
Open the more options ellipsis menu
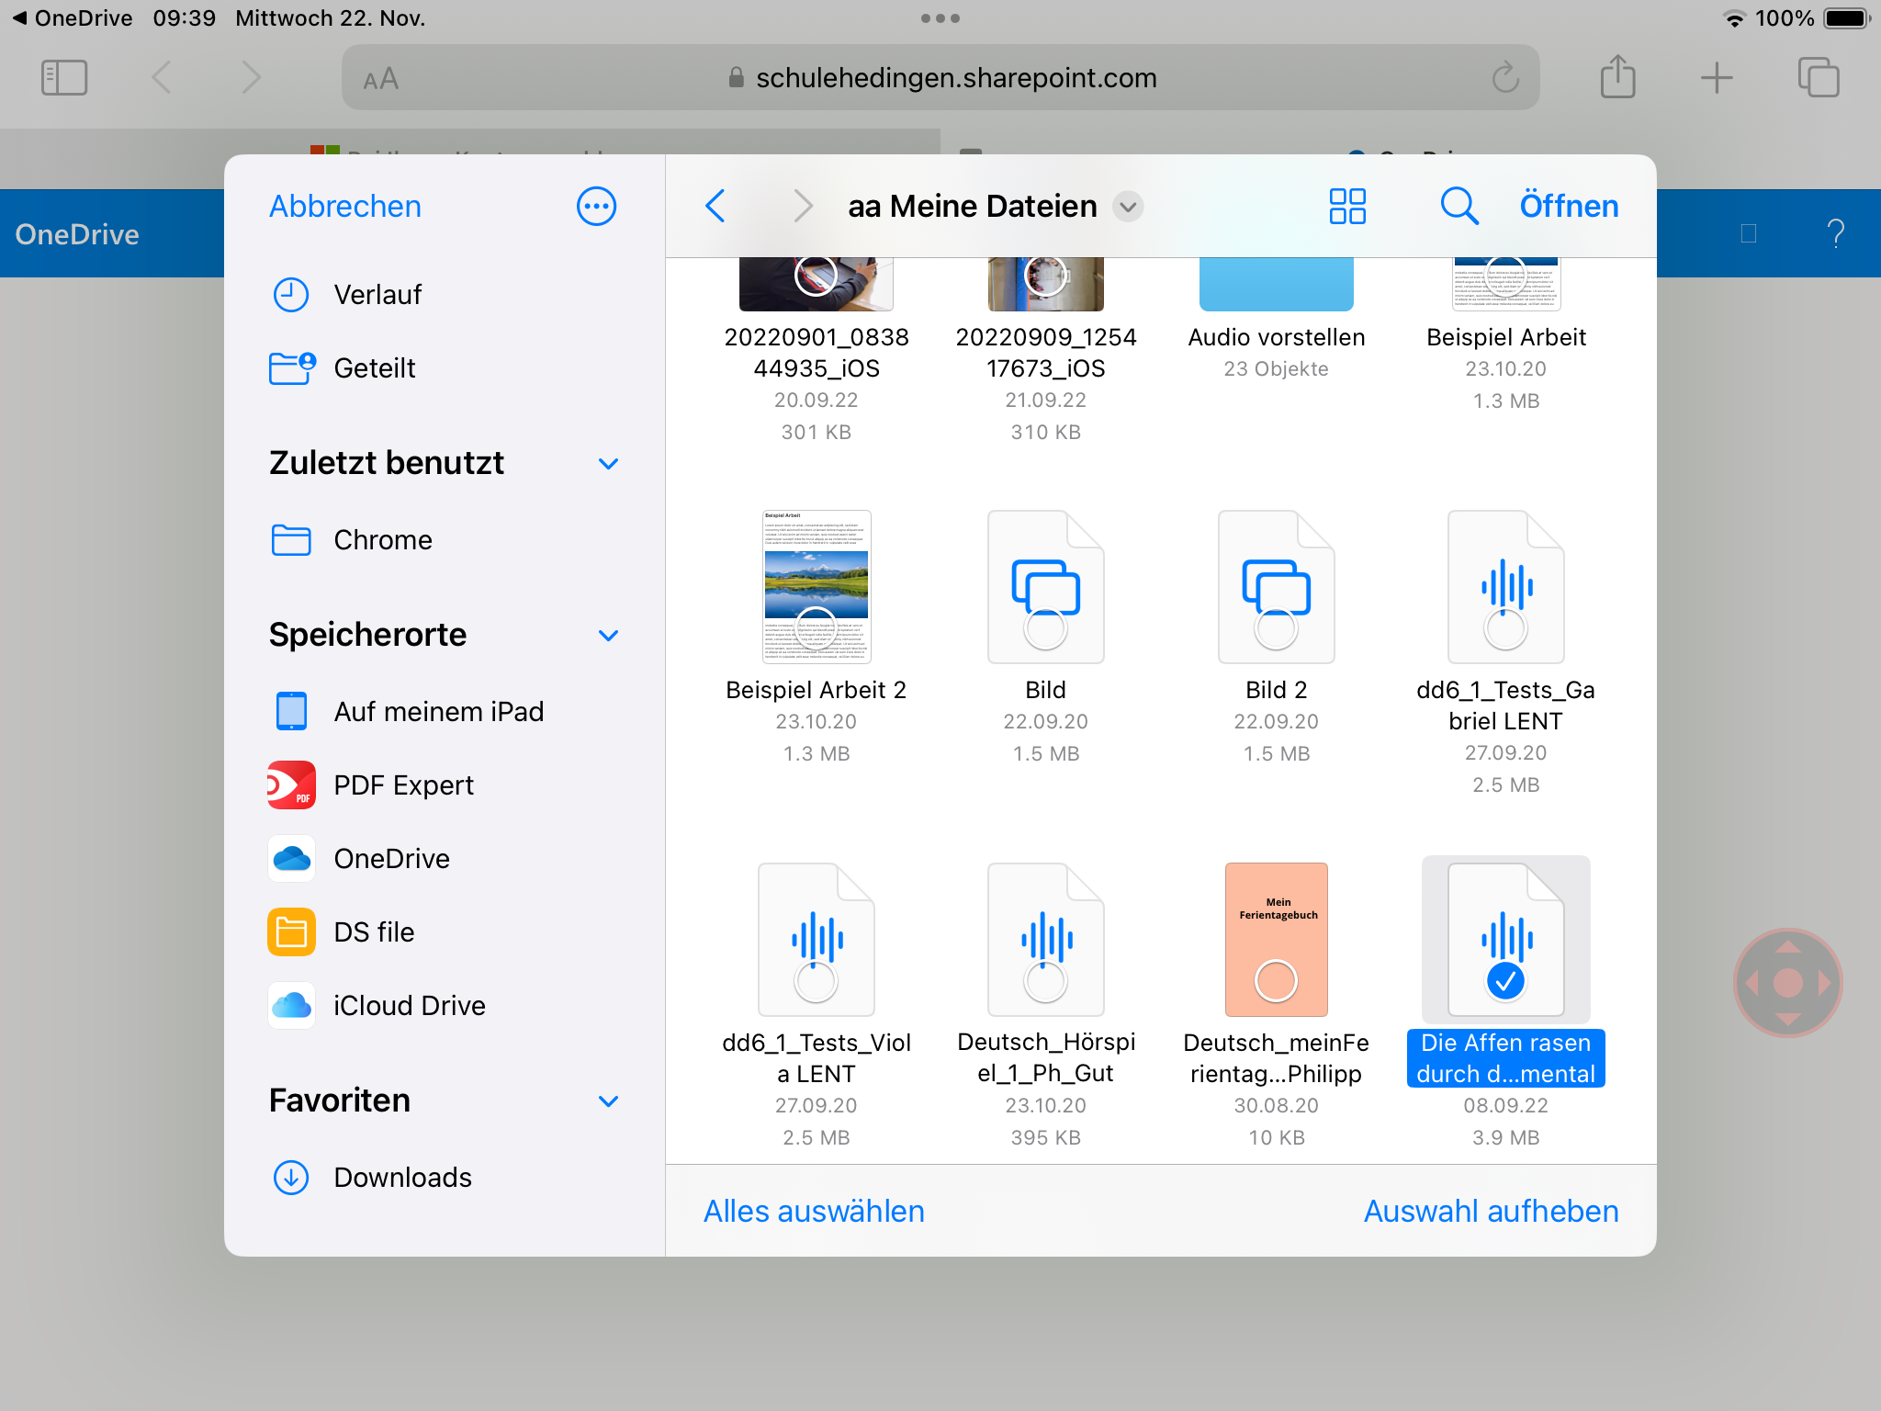pos(596,207)
